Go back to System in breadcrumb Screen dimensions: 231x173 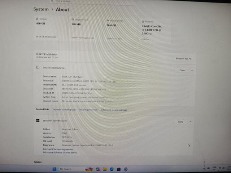click(x=41, y=9)
